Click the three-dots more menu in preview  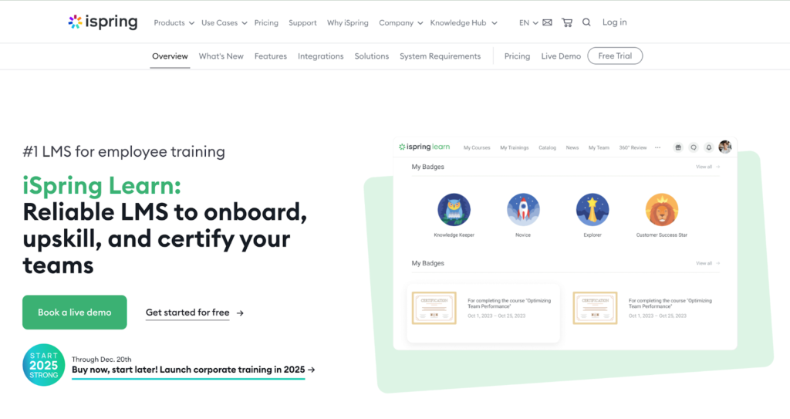pos(657,147)
